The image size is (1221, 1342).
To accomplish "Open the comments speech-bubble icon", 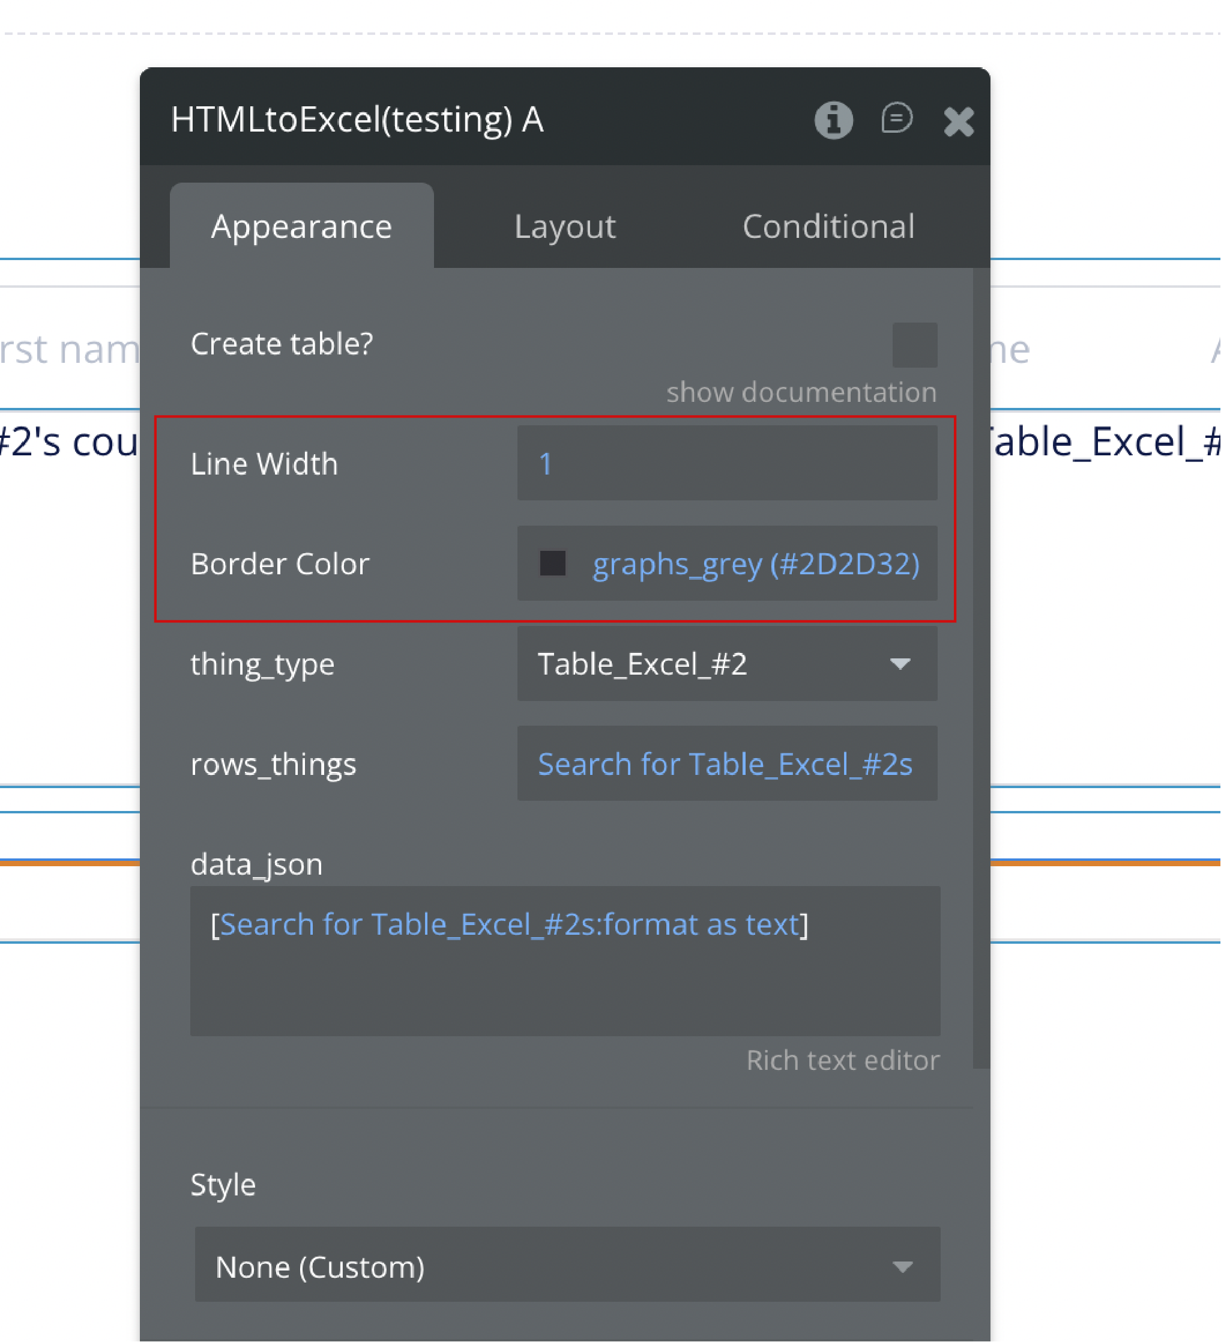I will 896,119.
